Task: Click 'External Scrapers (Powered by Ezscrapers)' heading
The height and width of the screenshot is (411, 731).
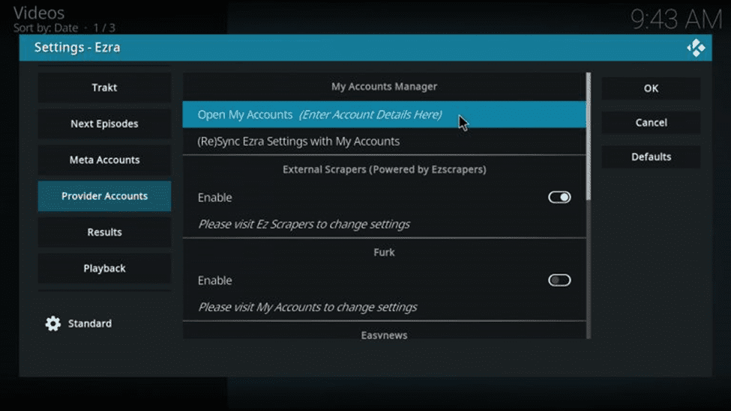Action: (384, 169)
